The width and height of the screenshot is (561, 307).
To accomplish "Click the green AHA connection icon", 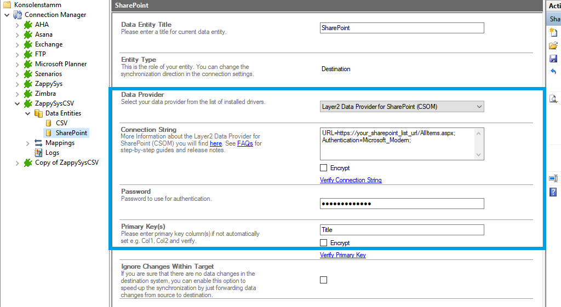I will click(x=28, y=25).
